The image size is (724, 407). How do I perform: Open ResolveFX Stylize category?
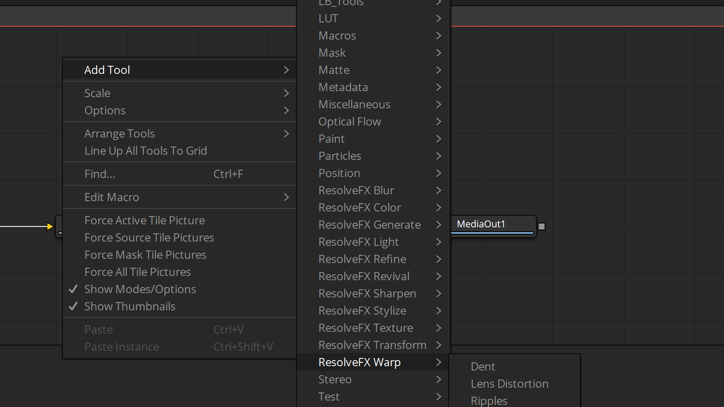point(373,311)
